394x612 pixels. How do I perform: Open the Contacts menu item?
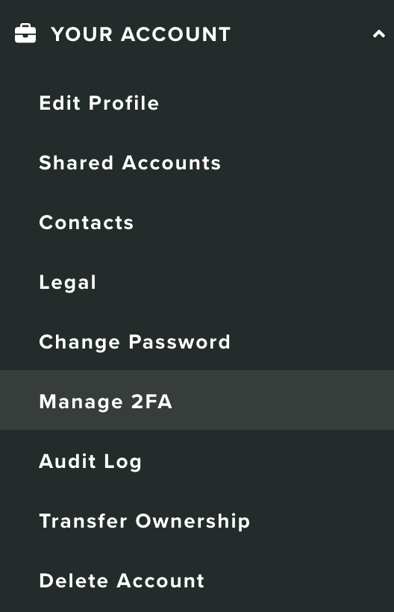pyautogui.click(x=87, y=223)
